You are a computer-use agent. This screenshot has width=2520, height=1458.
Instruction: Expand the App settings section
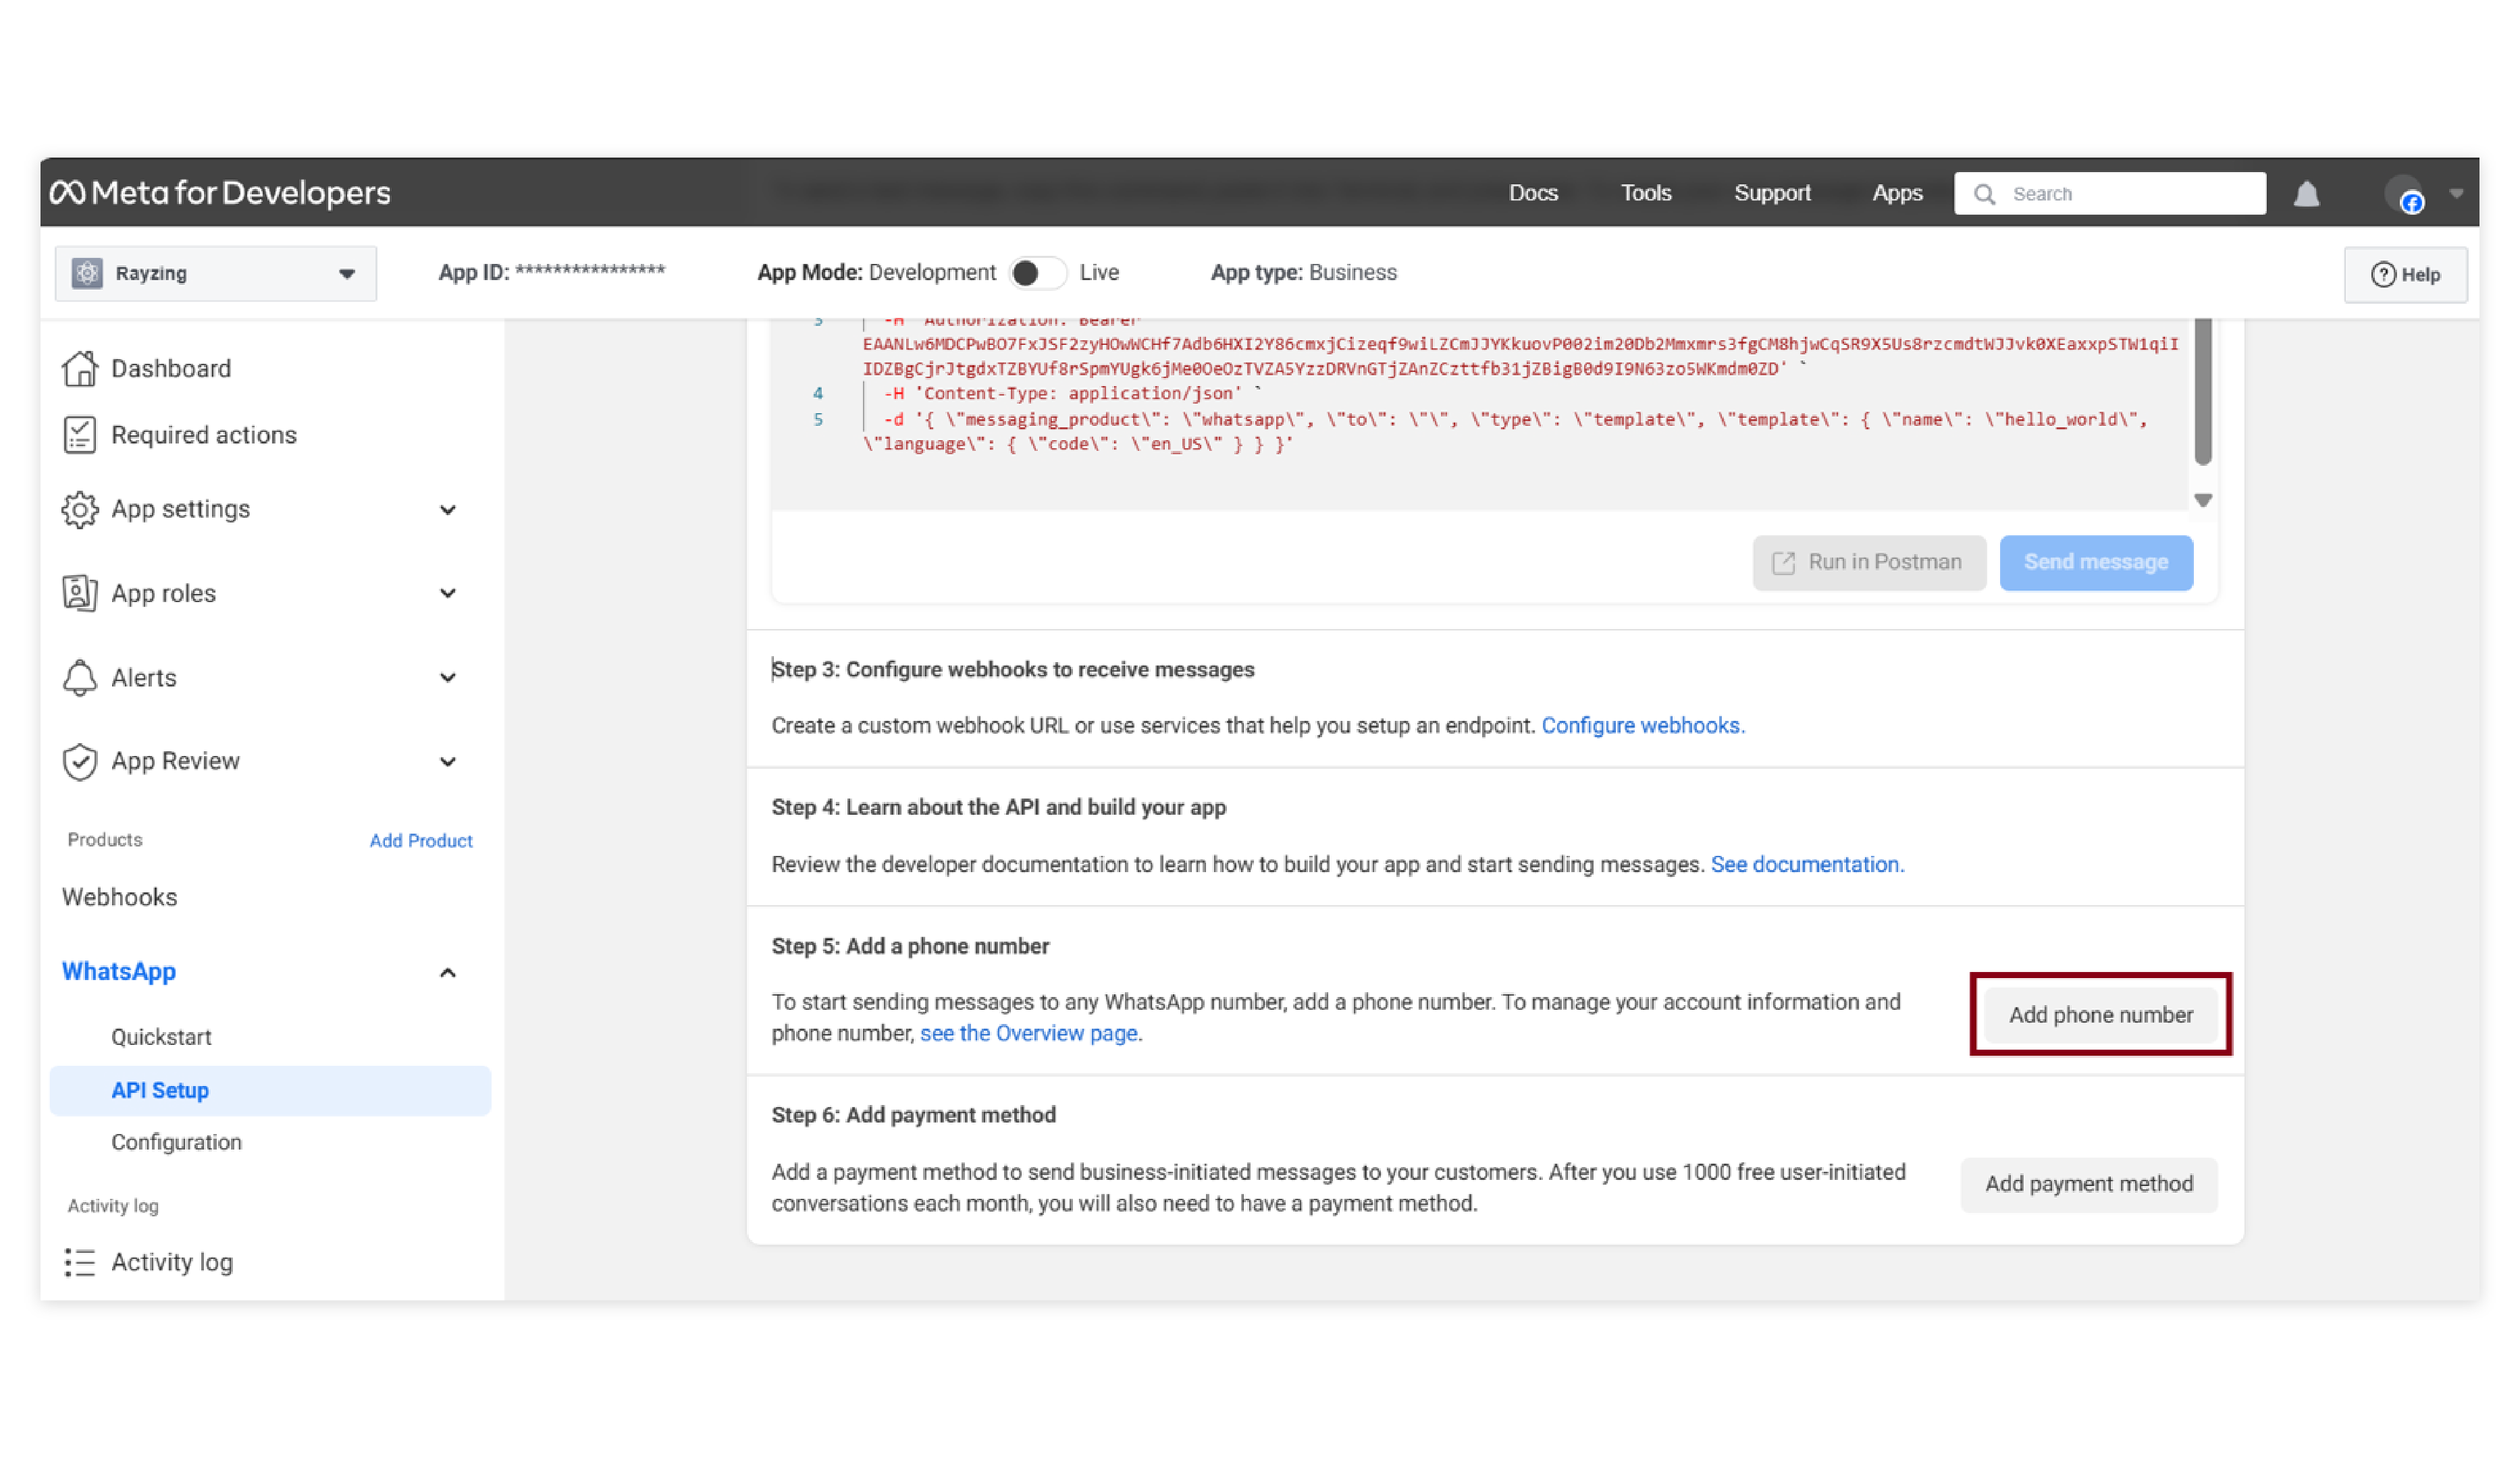coord(447,510)
